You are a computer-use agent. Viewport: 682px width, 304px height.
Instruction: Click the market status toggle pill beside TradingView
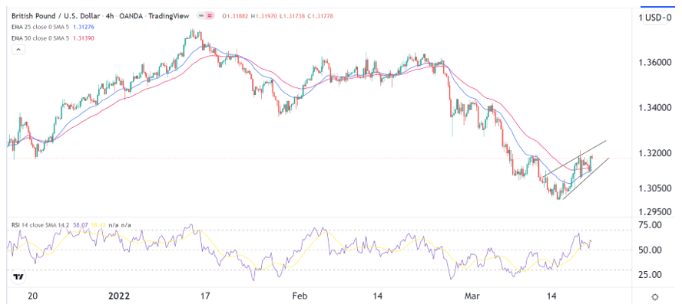206,16
